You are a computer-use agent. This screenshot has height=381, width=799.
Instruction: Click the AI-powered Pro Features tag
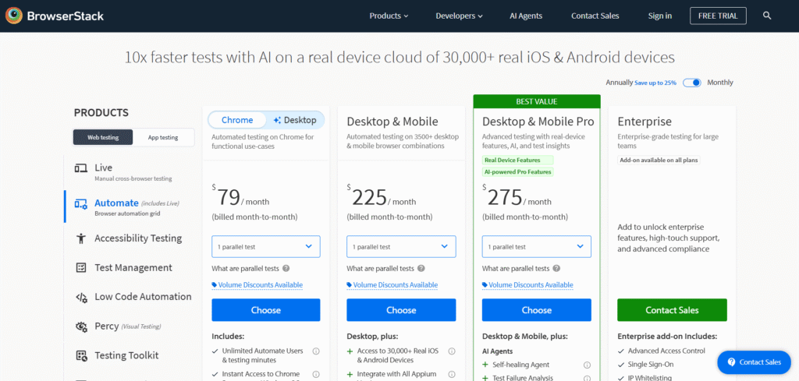point(518,172)
